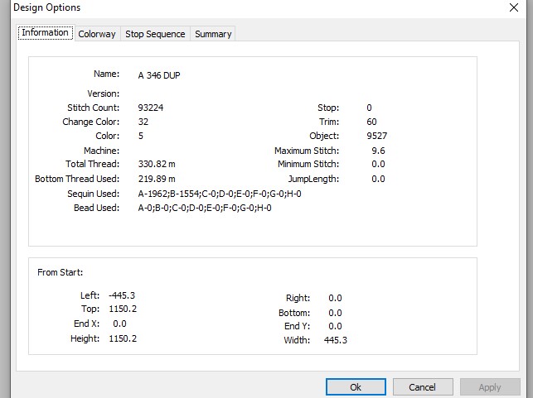This screenshot has height=398, width=533.
Task: Click the Color value 5
Action: (x=141, y=136)
